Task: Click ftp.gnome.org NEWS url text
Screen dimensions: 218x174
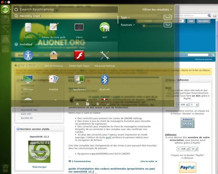Action: click(x=104, y=154)
